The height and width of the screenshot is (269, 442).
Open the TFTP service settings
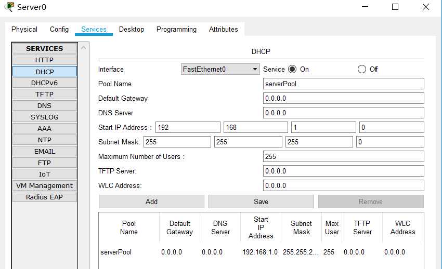[45, 95]
